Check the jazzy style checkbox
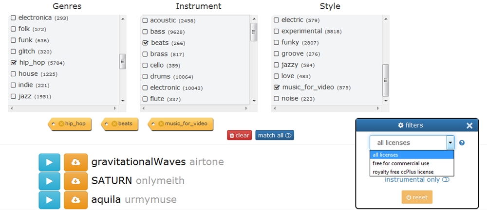Viewport: 487px width, 210px height. [277, 65]
